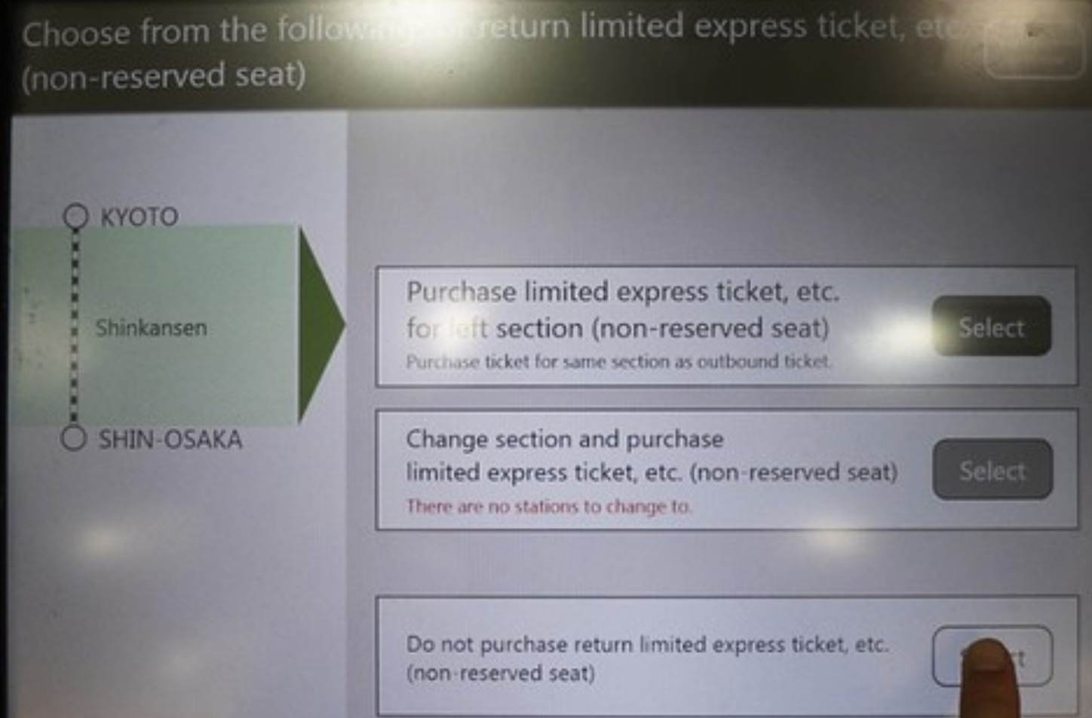The height and width of the screenshot is (718, 1092).
Task: Tap "(non-reserved seat)" in the header
Action: pos(164,76)
